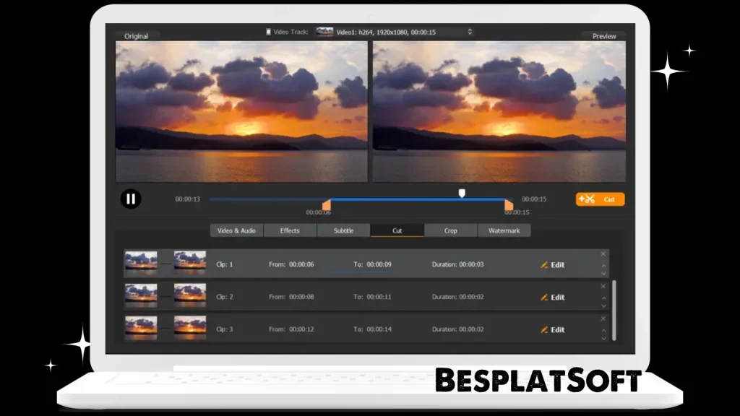This screenshot has width=740, height=416.
Task: Switch to the Effects tab
Action: 290,230
